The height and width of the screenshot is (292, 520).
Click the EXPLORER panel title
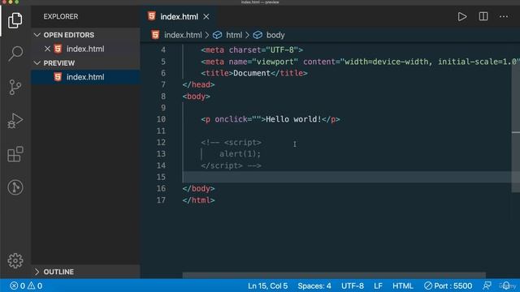[61, 16]
